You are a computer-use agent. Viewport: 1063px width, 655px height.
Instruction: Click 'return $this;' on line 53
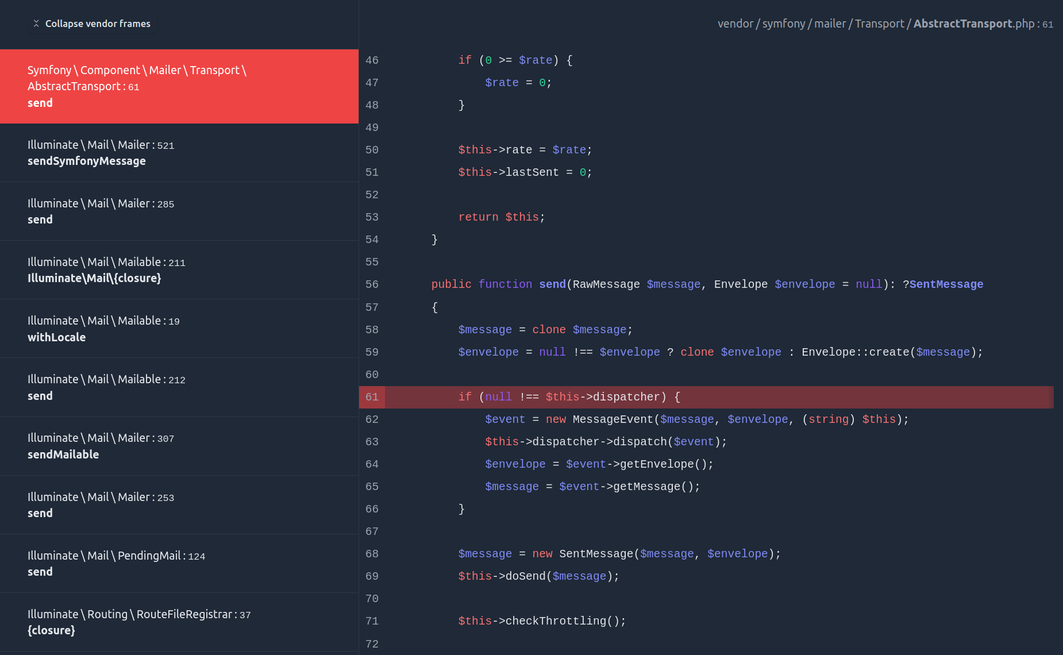tap(502, 217)
